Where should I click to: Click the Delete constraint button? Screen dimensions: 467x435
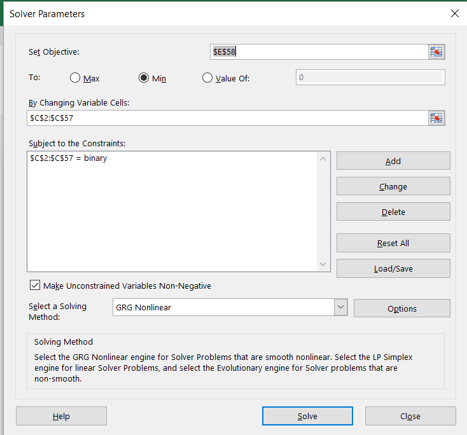coord(393,212)
